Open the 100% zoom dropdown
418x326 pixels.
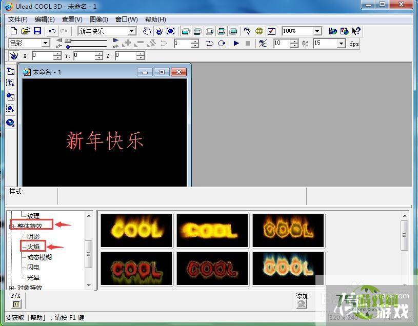(317, 31)
